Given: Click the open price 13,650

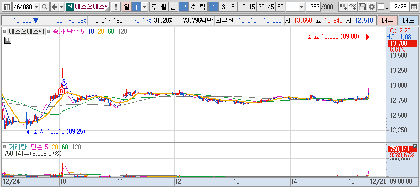Looking at the screenshot, I should point(302,20).
